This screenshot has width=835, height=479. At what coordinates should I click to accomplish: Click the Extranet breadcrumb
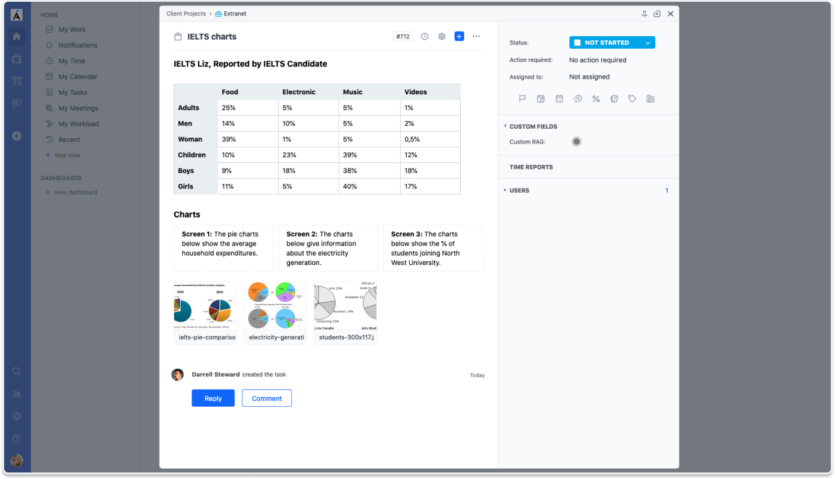[x=231, y=14]
